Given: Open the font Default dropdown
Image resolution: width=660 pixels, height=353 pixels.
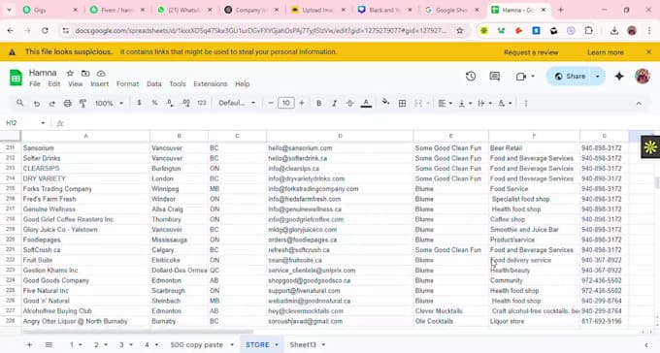Looking at the screenshot, I should [237, 103].
